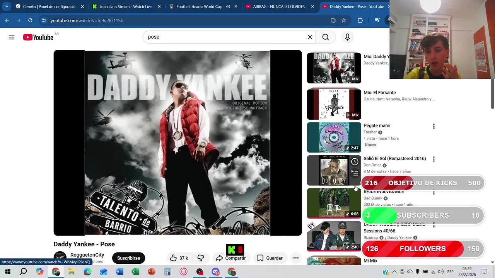Share the video via Compartir
The image size is (495, 278).
pyautogui.click(x=231, y=258)
